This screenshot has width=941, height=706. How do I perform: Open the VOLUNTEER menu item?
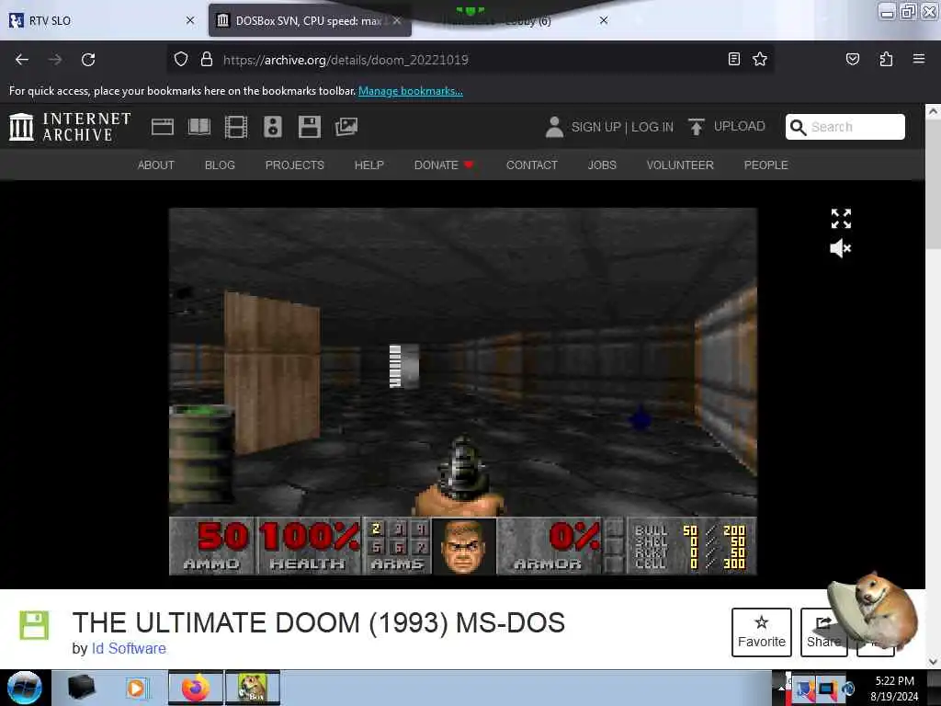(x=680, y=165)
